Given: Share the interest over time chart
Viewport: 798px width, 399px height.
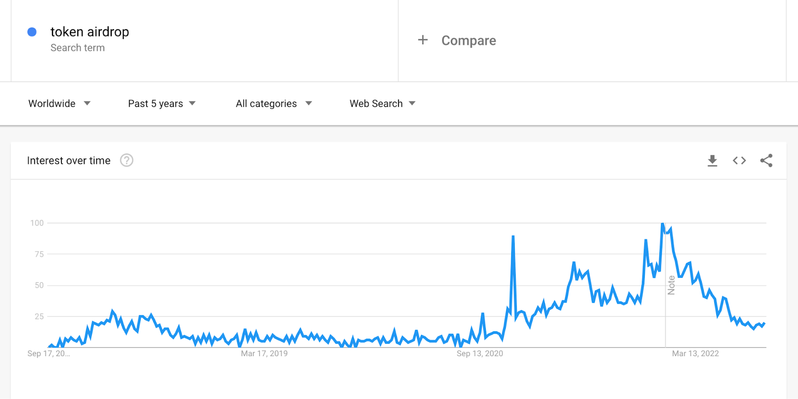Looking at the screenshot, I should click(767, 160).
